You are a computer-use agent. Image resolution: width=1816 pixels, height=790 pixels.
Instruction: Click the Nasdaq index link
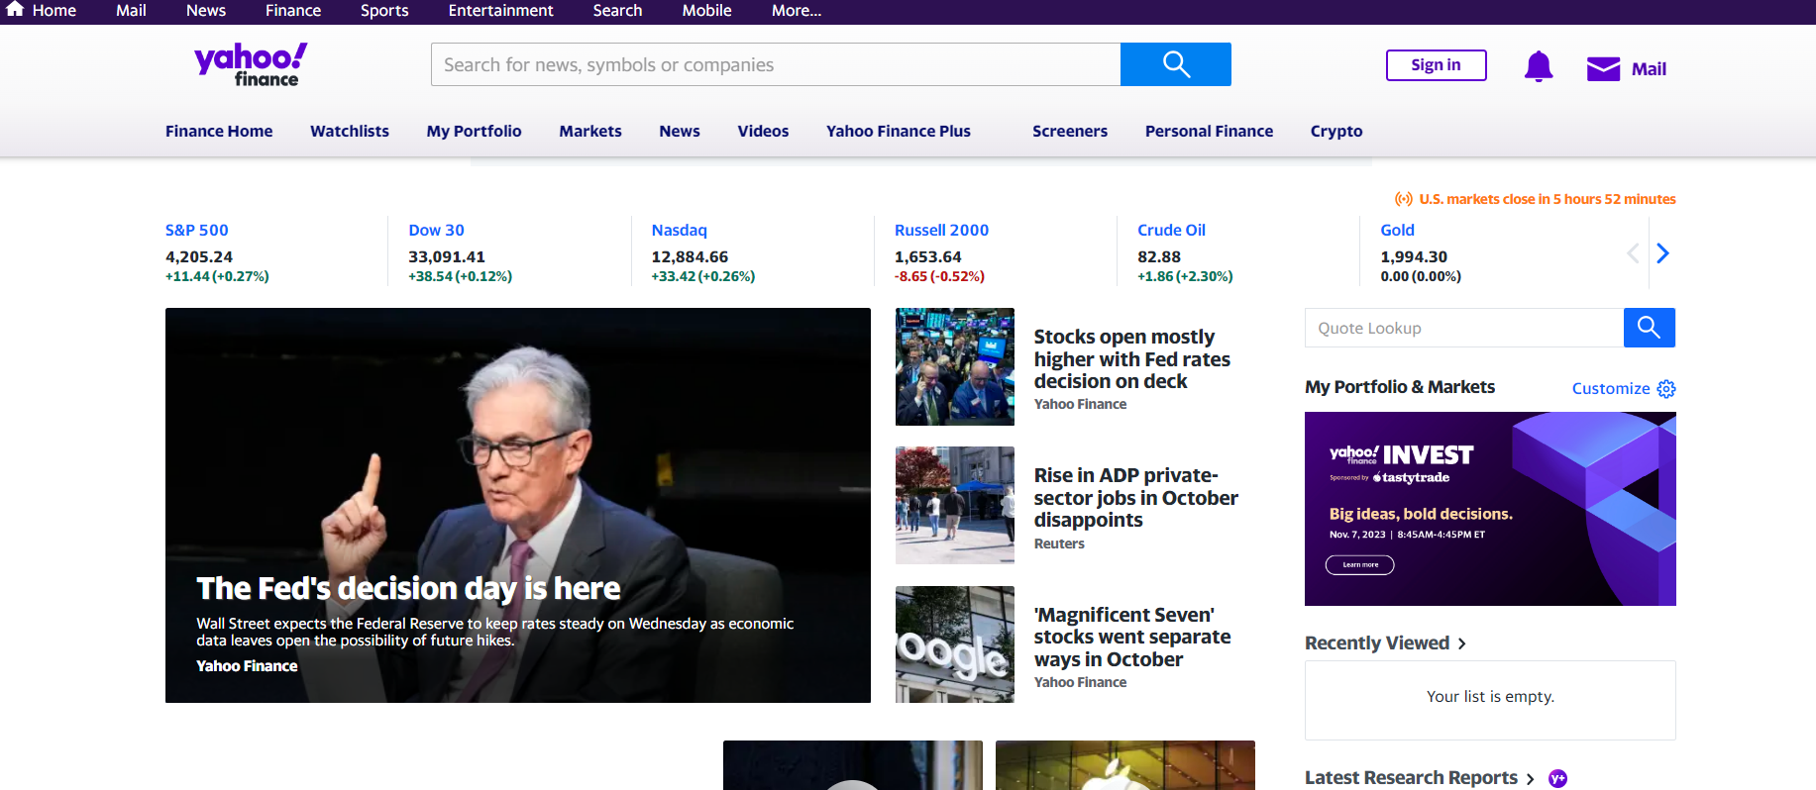[x=679, y=230]
